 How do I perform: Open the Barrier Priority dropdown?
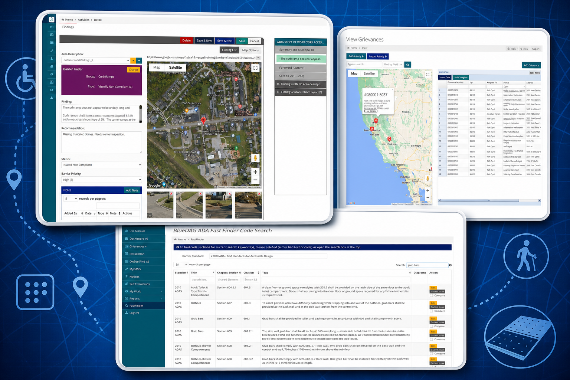(x=101, y=180)
